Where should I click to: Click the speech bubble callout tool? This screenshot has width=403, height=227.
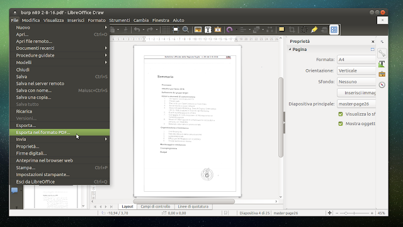click(14, 191)
